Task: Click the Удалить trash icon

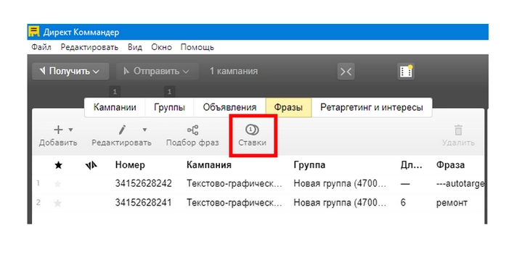Action: (458, 130)
